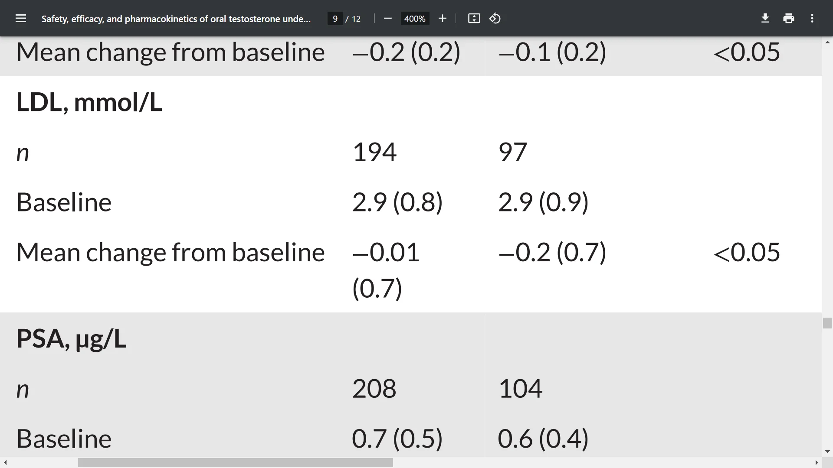The height and width of the screenshot is (468, 833).
Task: Click the vertical scrollbar thumb
Action: (x=827, y=323)
